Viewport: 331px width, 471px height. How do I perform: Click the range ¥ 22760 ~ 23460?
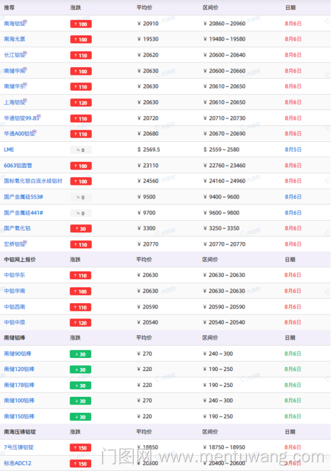click(224, 165)
